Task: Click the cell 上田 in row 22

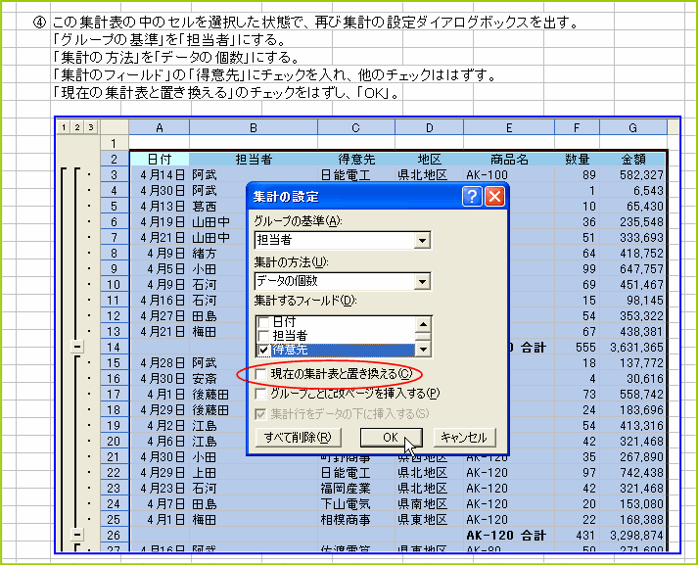Action: pyautogui.click(x=254, y=472)
